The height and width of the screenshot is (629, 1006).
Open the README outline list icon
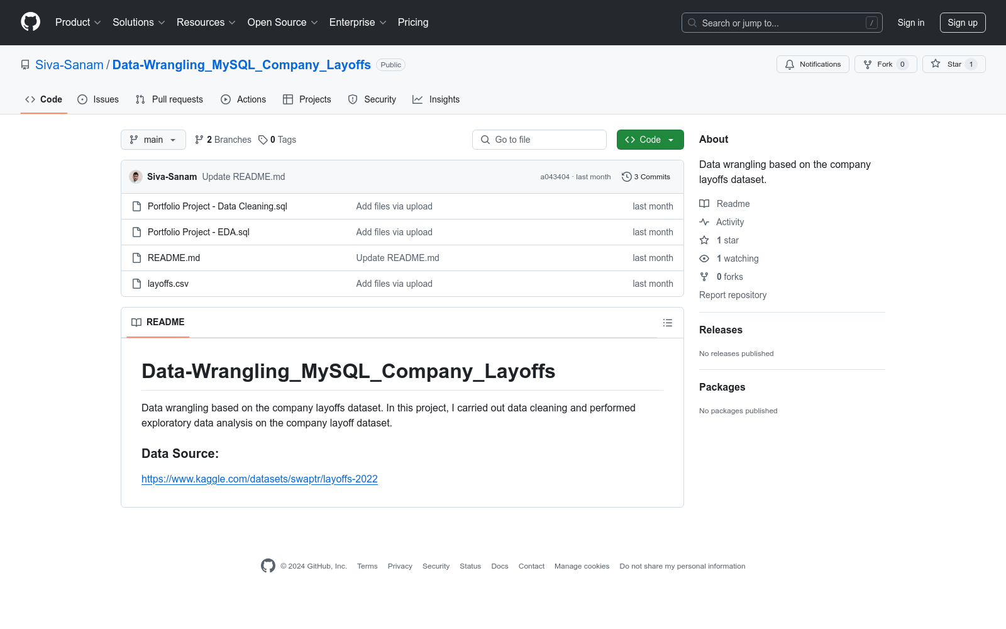[667, 323]
